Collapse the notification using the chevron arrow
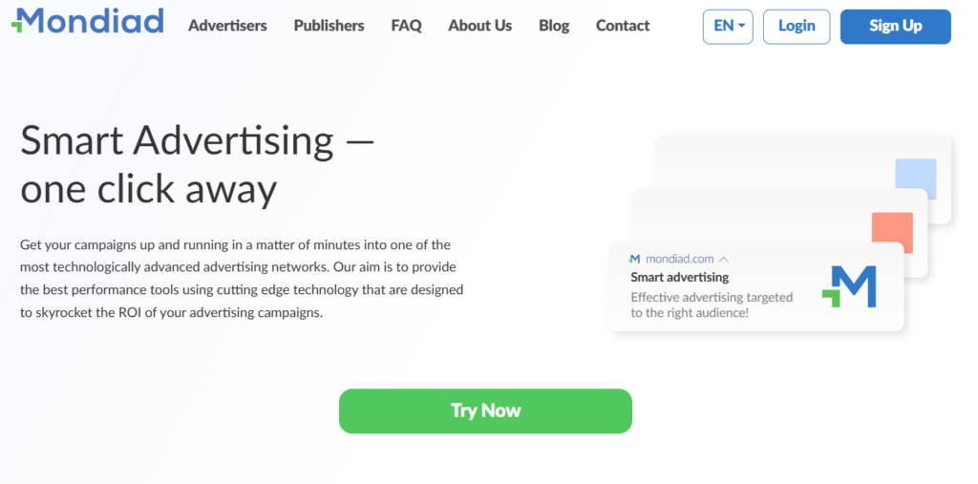978x484 pixels. tap(724, 259)
